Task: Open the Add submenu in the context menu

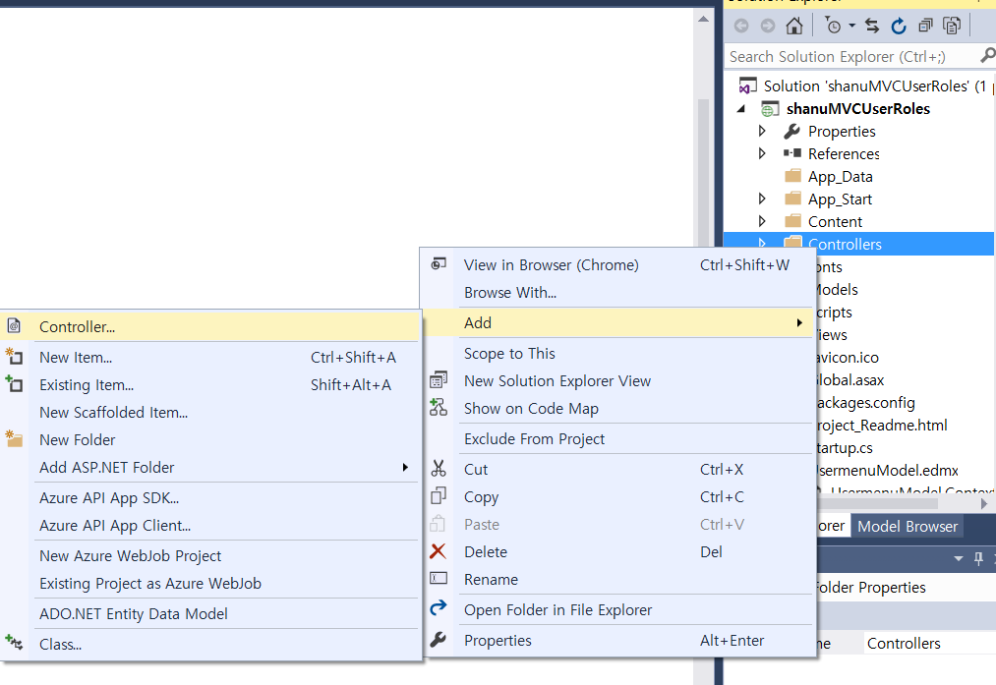Action: 618,322
